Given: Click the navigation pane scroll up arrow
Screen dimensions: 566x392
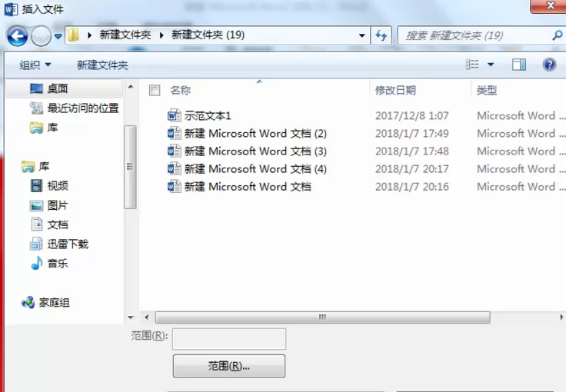Looking at the screenshot, I should coord(131,87).
